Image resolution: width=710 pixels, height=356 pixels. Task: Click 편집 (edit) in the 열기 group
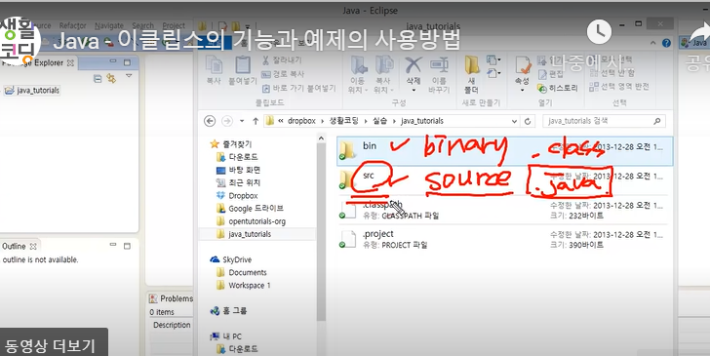[551, 74]
